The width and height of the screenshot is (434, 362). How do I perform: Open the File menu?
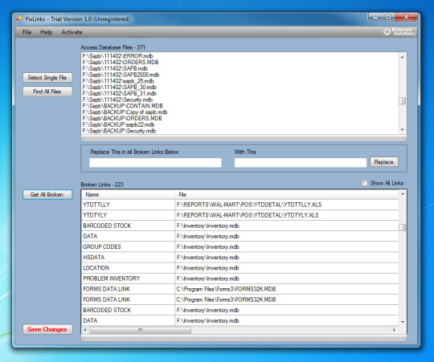27,32
